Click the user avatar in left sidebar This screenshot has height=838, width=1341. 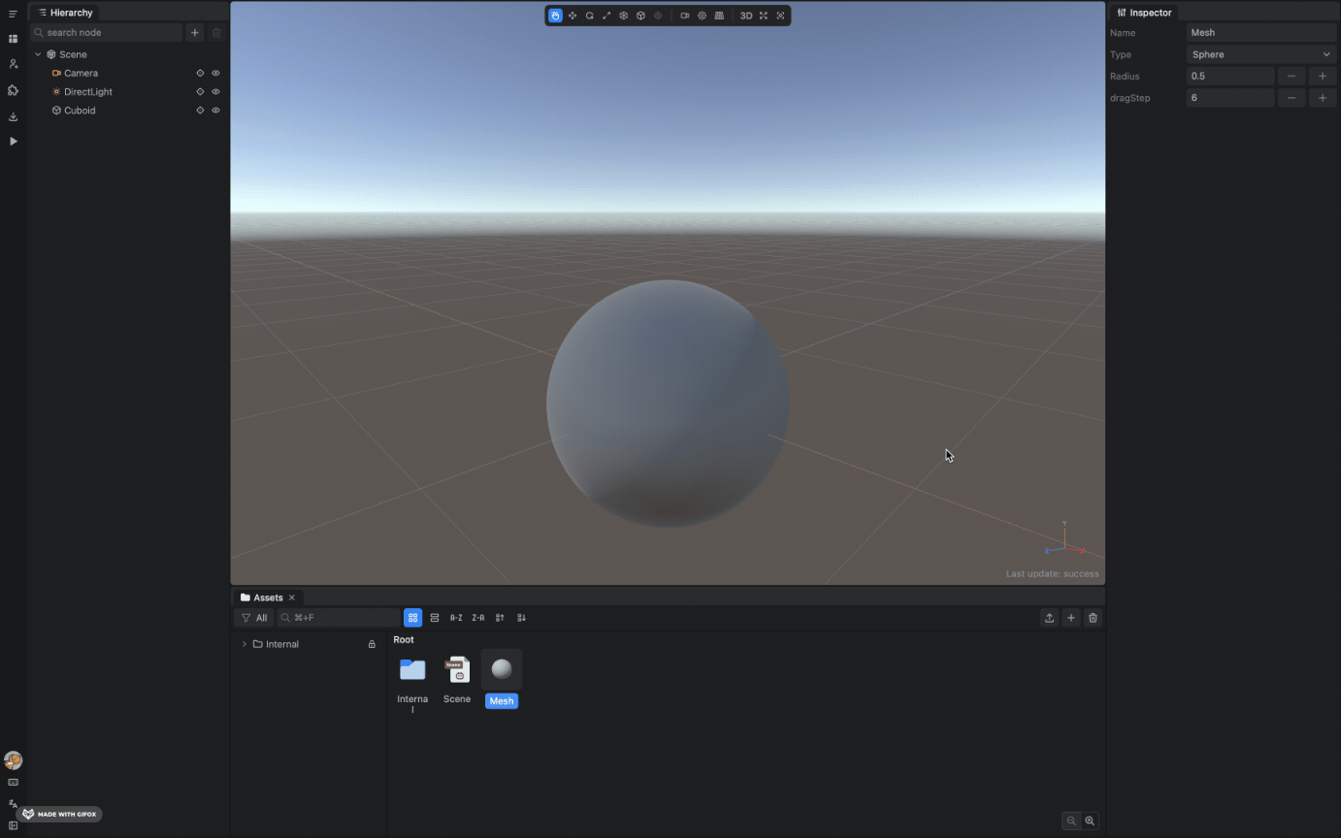click(x=13, y=760)
